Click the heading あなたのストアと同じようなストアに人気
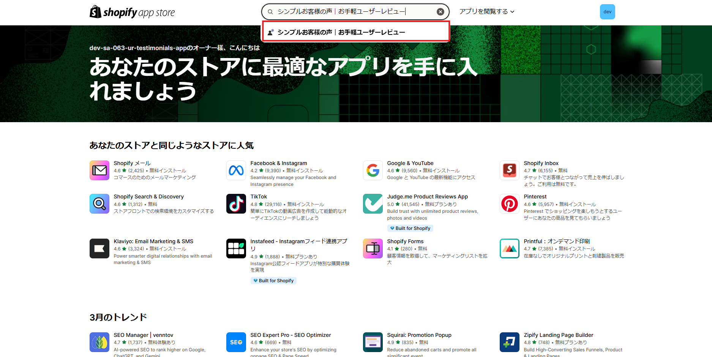Screen dimensions: 712x357 172,145
